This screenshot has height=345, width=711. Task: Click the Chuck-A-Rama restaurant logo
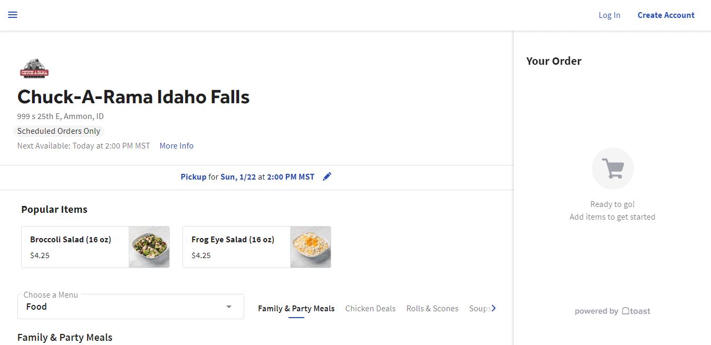[34, 68]
